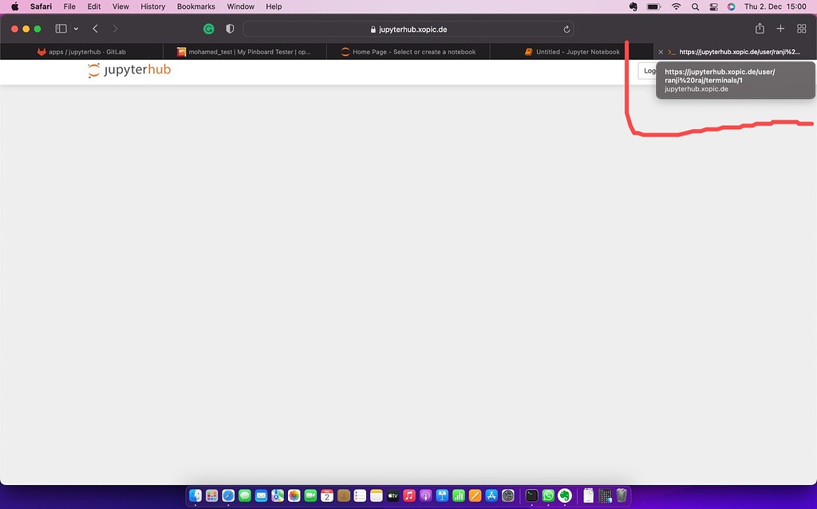Image resolution: width=817 pixels, height=509 pixels.
Task: Open the Bookmarks menu
Action: pyautogui.click(x=195, y=6)
